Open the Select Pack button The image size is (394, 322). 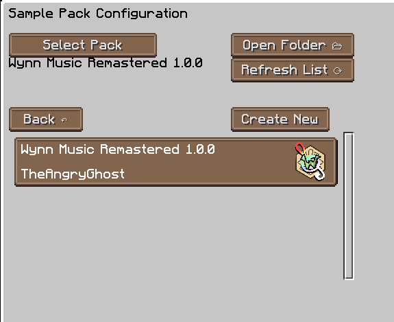(x=83, y=45)
